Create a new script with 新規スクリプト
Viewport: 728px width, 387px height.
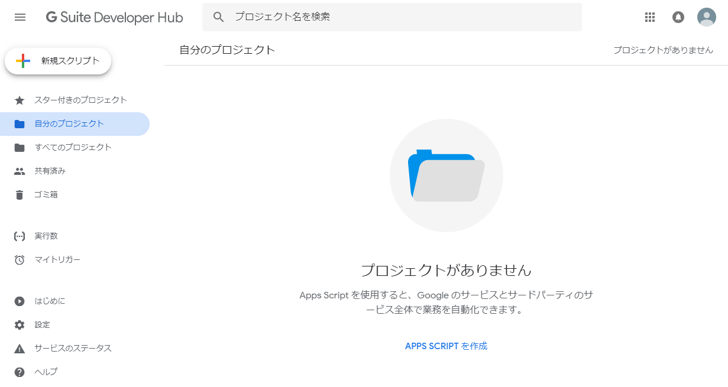[x=58, y=61]
